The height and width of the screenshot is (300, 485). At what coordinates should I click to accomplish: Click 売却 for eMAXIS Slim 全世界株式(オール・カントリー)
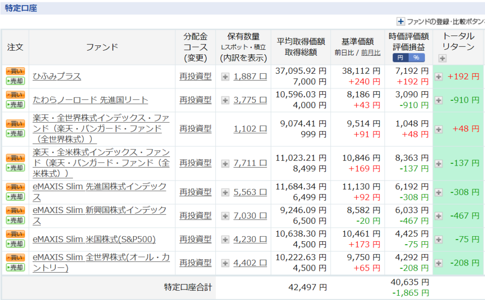point(15,267)
